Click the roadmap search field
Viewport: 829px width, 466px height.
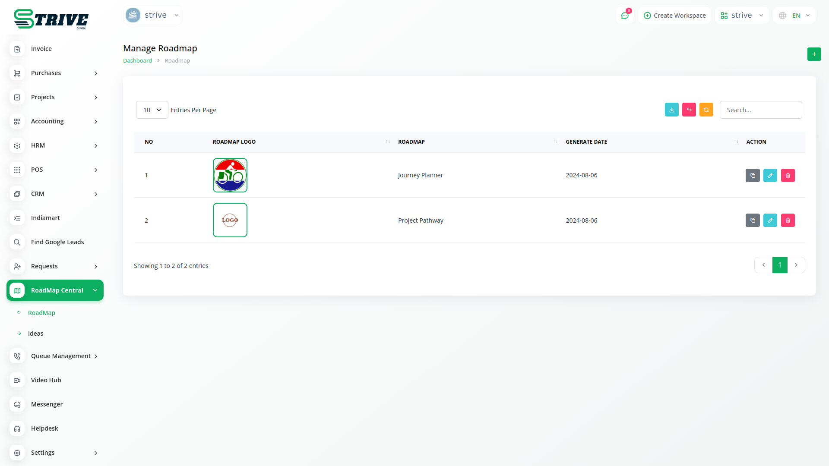pyautogui.click(x=760, y=110)
